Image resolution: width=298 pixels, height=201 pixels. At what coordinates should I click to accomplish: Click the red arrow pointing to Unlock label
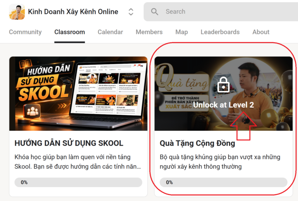pyautogui.click(x=243, y=126)
